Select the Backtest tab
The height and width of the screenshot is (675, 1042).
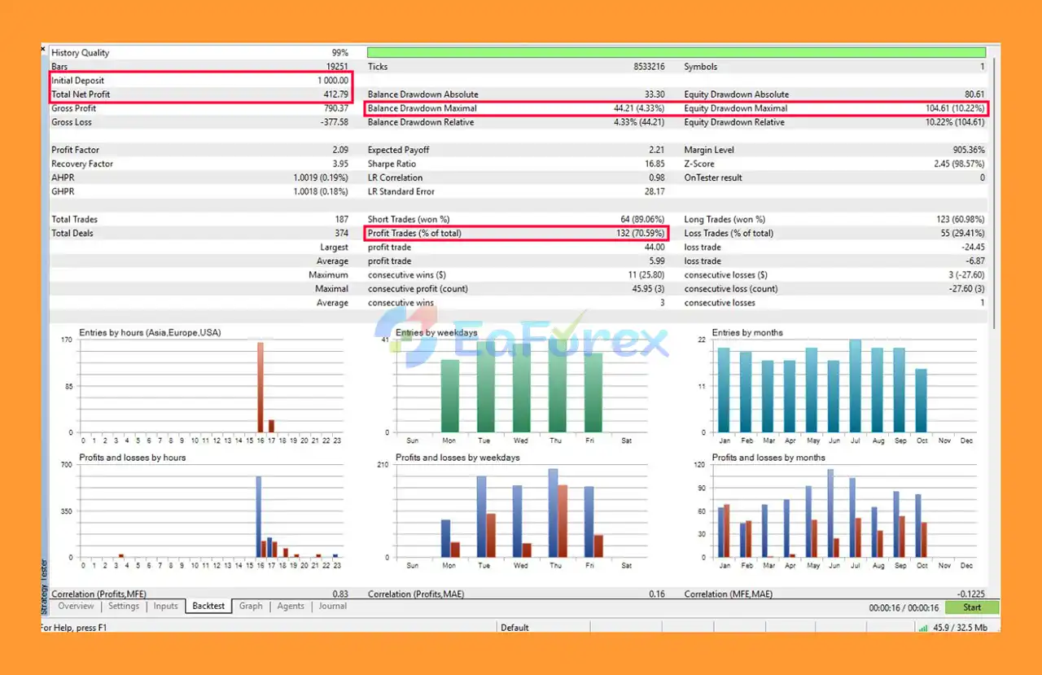coord(208,606)
